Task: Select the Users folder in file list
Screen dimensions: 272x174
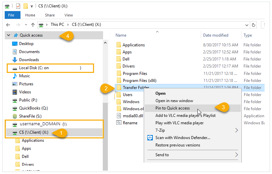Action: coord(128,95)
